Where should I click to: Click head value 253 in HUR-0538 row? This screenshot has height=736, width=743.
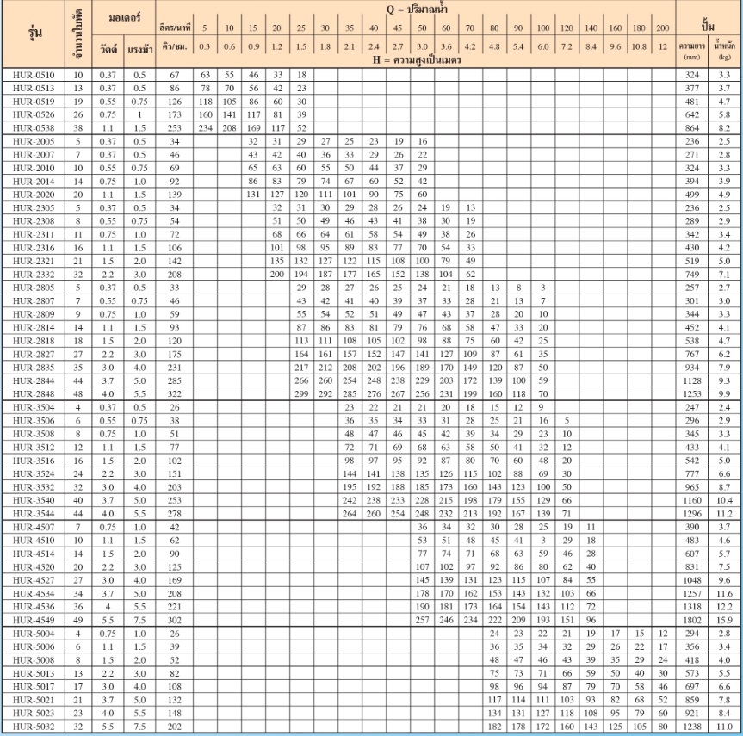coord(175,128)
